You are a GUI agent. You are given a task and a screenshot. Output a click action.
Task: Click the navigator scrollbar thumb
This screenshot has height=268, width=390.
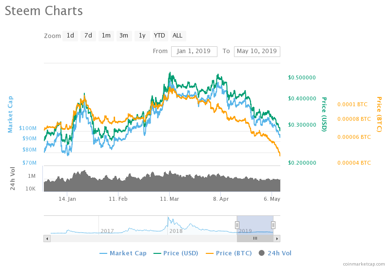point(255,239)
